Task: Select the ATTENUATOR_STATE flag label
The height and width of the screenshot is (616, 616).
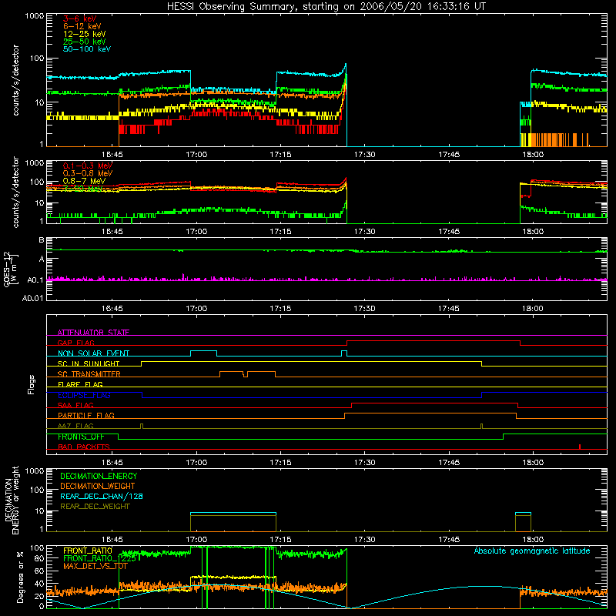Action: pyautogui.click(x=93, y=333)
